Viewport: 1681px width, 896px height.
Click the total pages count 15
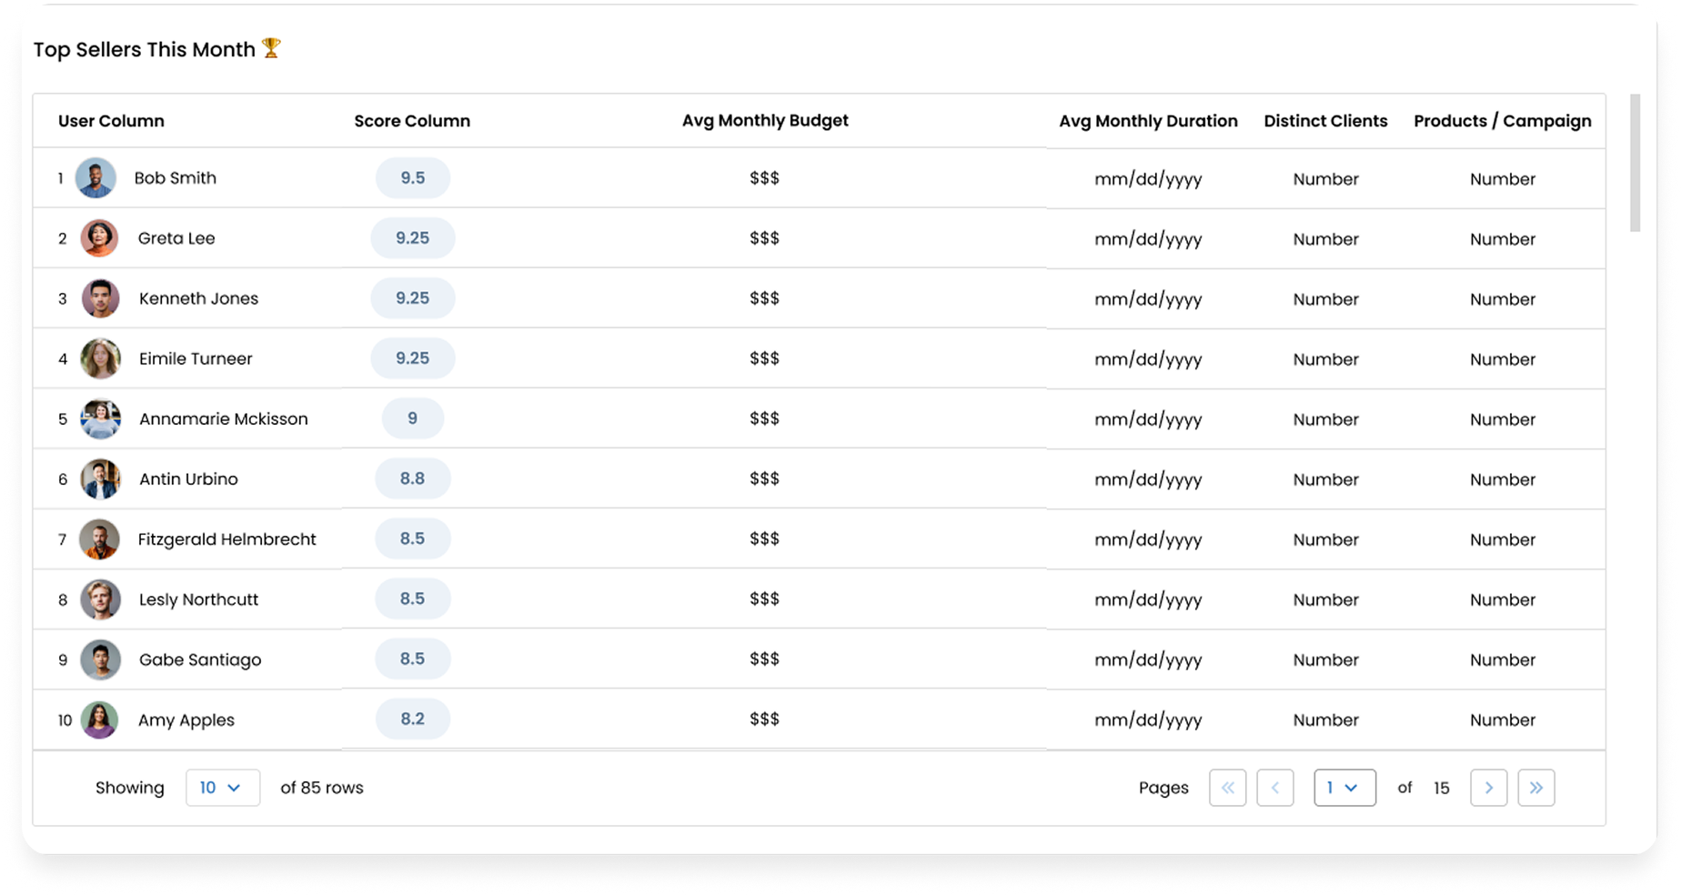(x=1441, y=788)
